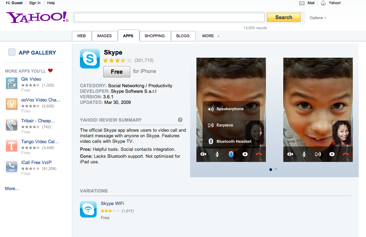Open the Tango Video Cal... link
This screenshot has width=366, height=237.
(x=40, y=141)
